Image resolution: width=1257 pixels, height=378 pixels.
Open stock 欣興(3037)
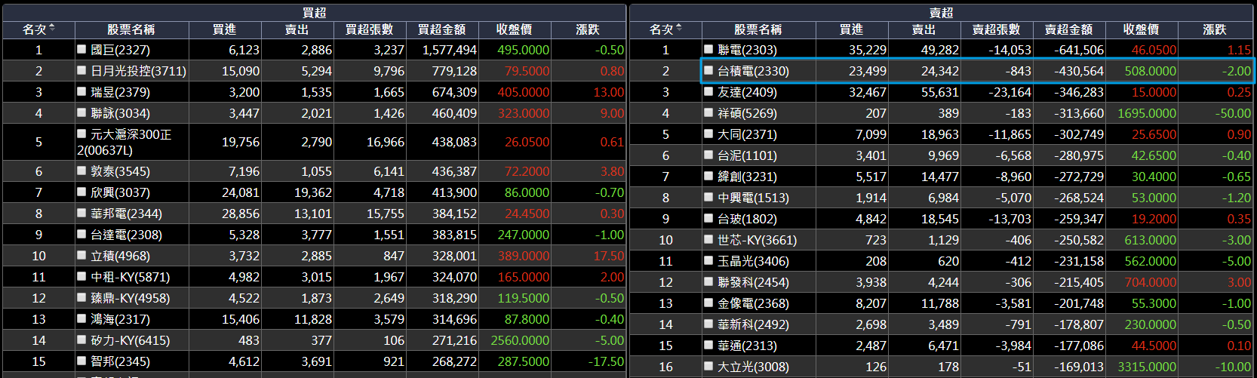coord(120,192)
